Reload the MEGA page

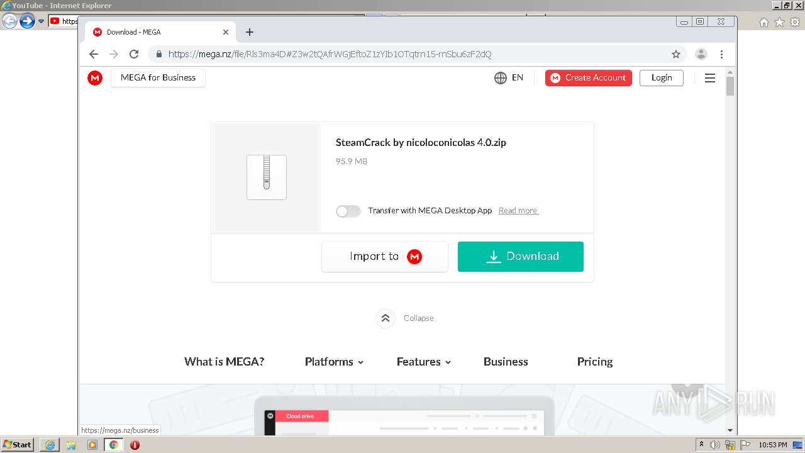click(x=134, y=54)
